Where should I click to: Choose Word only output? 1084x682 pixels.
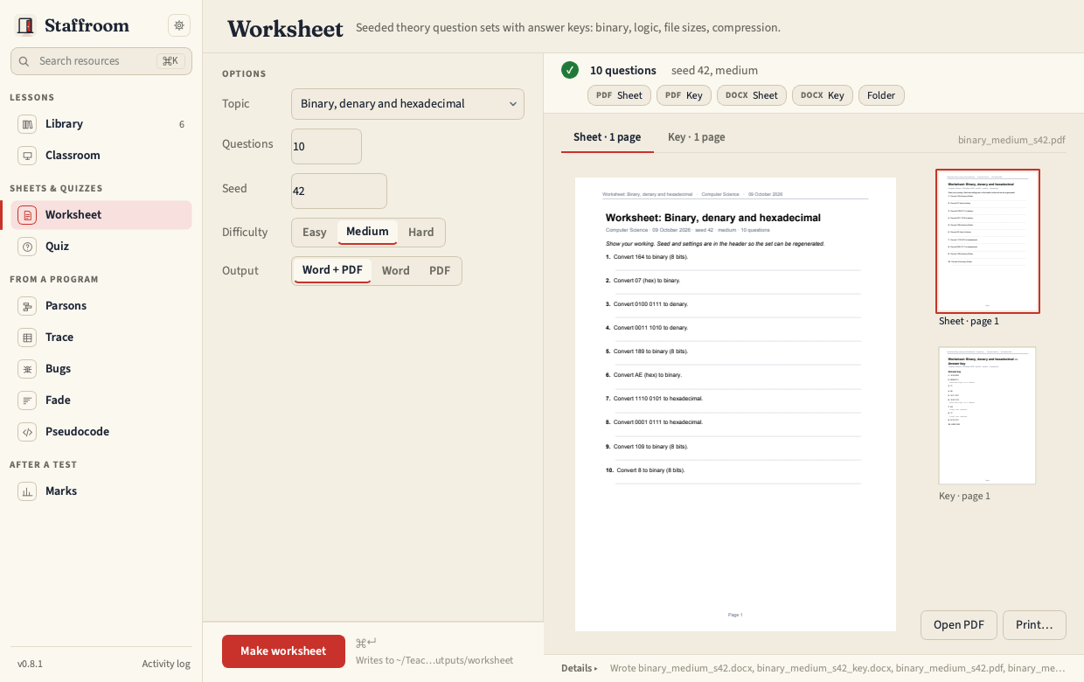[x=395, y=271]
